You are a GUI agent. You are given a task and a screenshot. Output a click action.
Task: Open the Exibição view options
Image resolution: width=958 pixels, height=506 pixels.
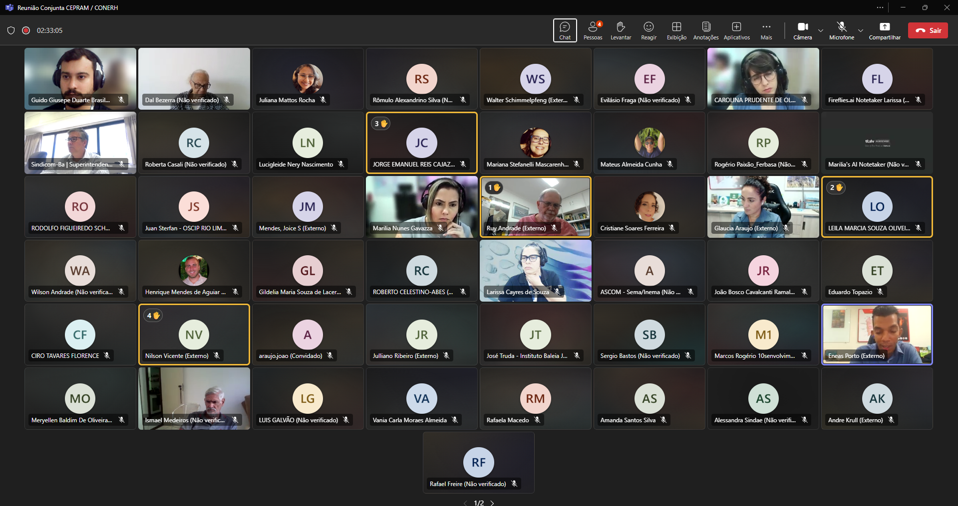point(676,30)
